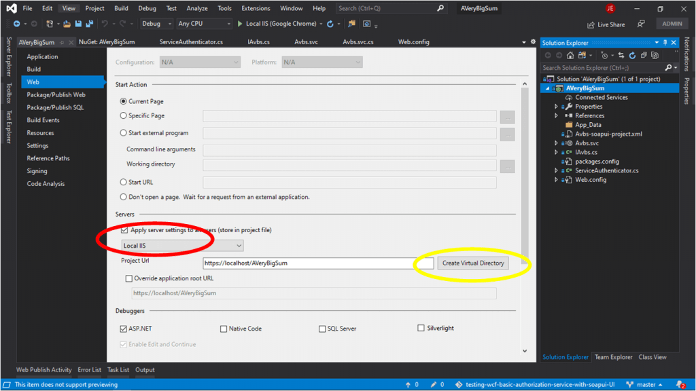Refresh Solution Explorer with the refresh icon
The width and height of the screenshot is (696, 391).
point(633,56)
